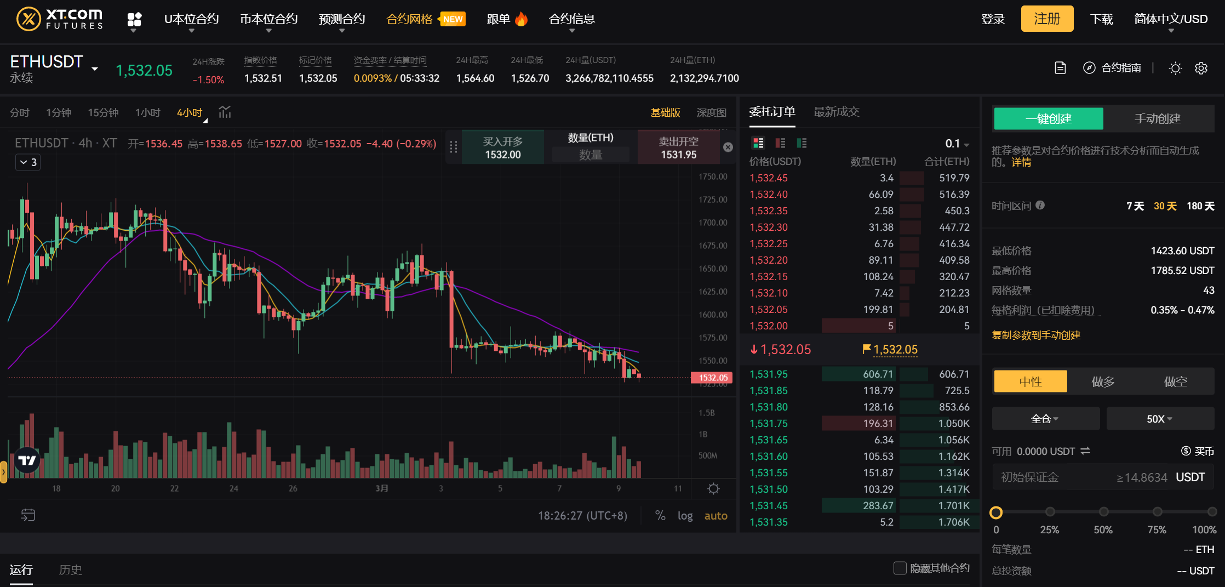The image size is (1225, 587).
Task: Toggle log scale on chart
Action: coord(685,515)
